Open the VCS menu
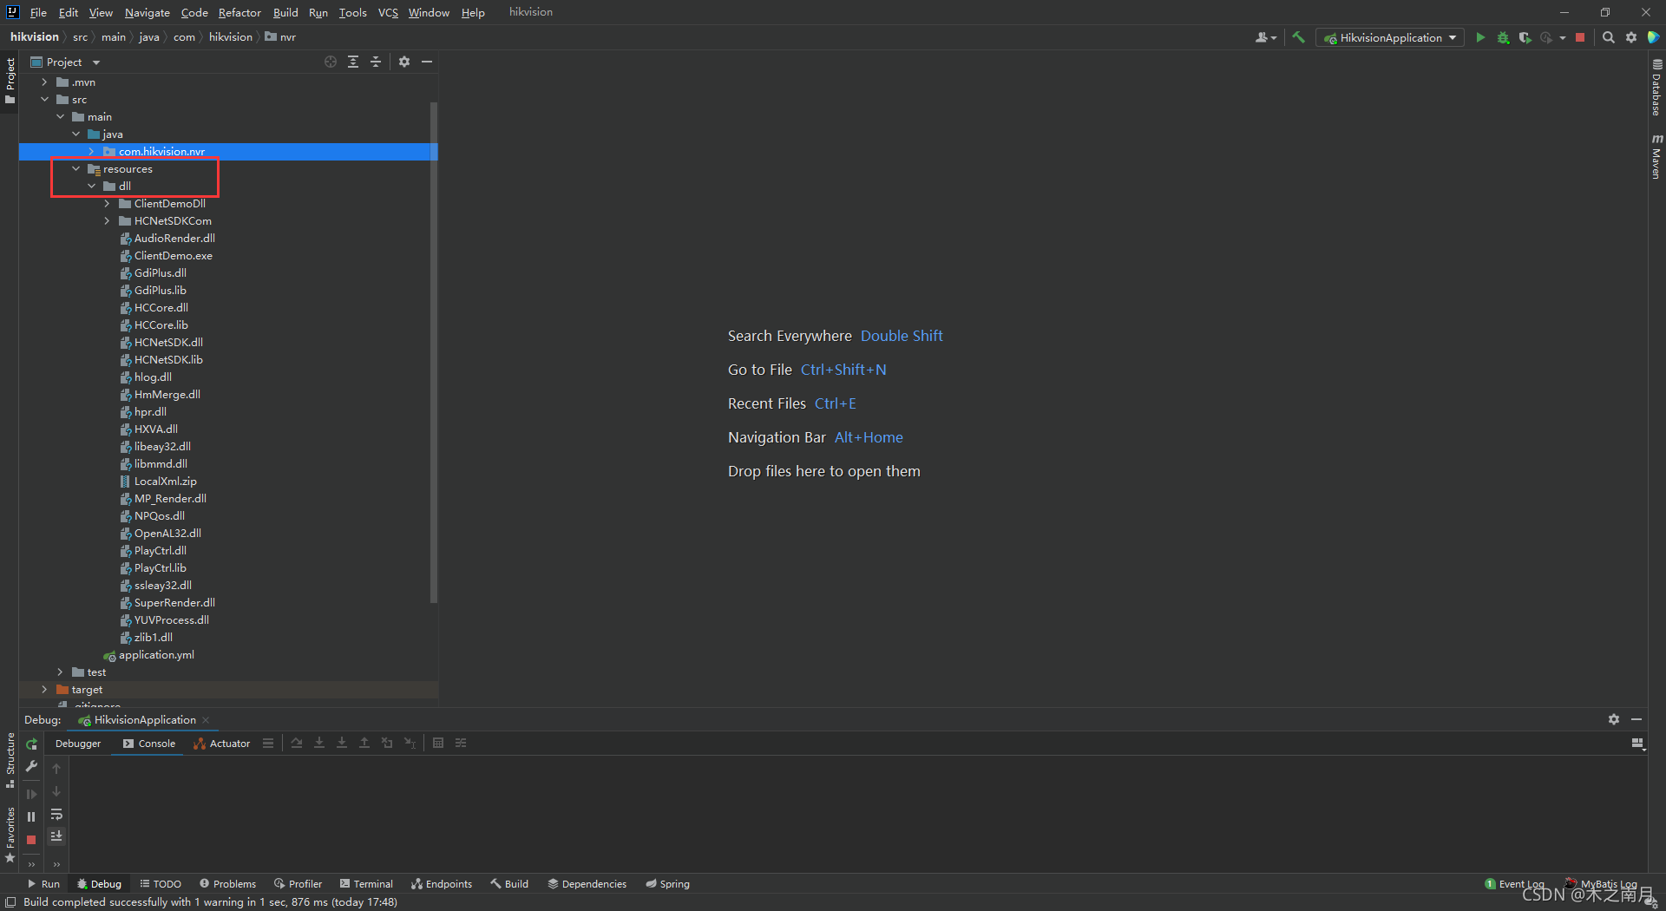 pos(388,12)
